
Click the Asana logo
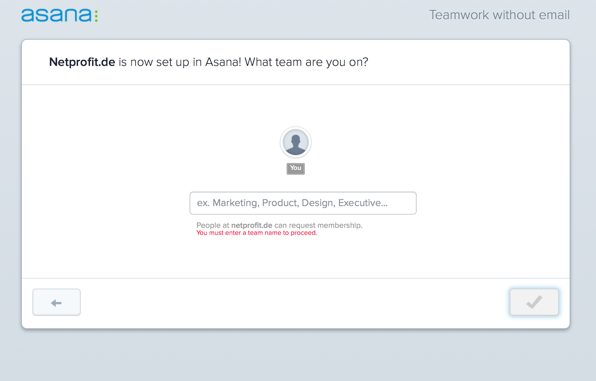(60, 15)
